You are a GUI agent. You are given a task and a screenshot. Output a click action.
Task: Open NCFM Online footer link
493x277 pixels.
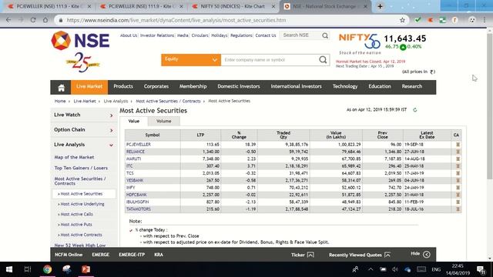click(x=69, y=255)
